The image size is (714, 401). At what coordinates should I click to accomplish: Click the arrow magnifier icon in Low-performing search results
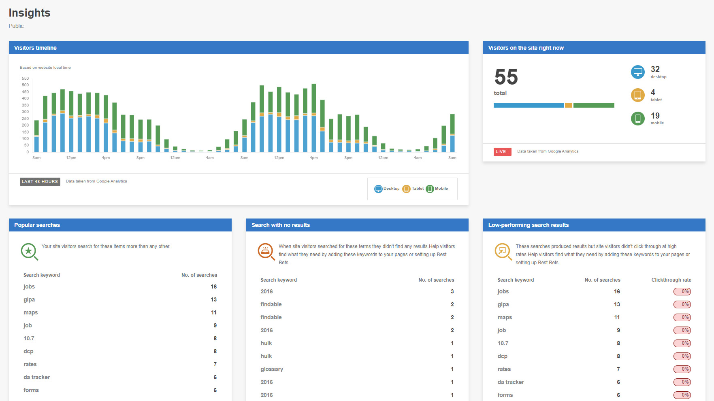point(503,251)
